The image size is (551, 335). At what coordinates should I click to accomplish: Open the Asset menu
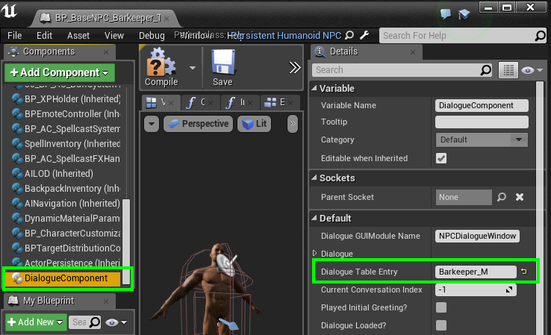coord(78,35)
